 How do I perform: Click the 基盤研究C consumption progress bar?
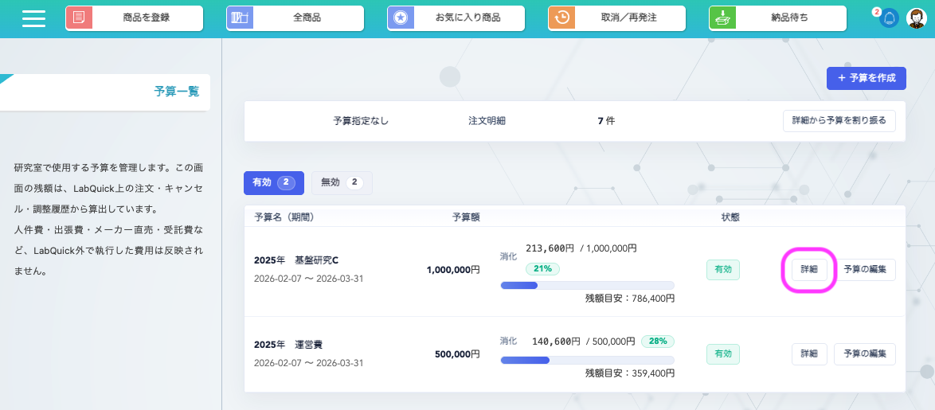(586, 285)
